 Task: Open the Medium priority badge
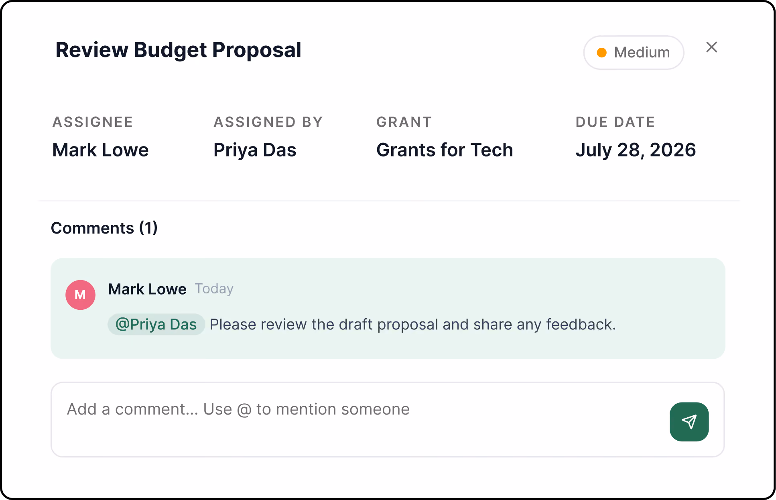click(x=634, y=53)
